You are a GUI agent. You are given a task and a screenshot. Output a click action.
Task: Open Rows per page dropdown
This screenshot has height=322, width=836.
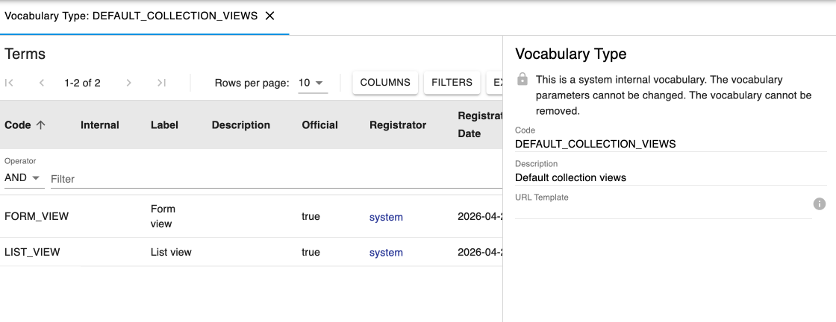(313, 83)
